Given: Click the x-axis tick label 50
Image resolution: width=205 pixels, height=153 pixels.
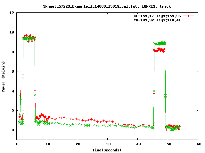Looking at the screenshot, I should click(x=169, y=144).
